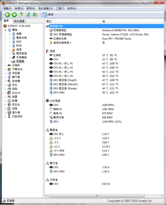Click the 作業系統 Windows flag icon
This screenshot has height=205, width=166.
9,69
